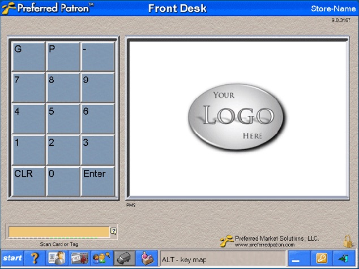This screenshot has width=359, height=269.
Task: Minimize the window with the underscore button
Action: (x=299, y=258)
